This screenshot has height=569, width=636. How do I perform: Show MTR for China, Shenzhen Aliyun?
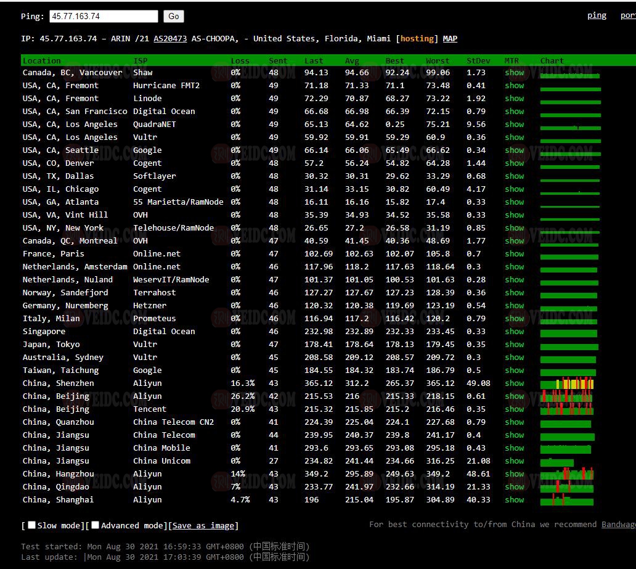pyautogui.click(x=514, y=383)
